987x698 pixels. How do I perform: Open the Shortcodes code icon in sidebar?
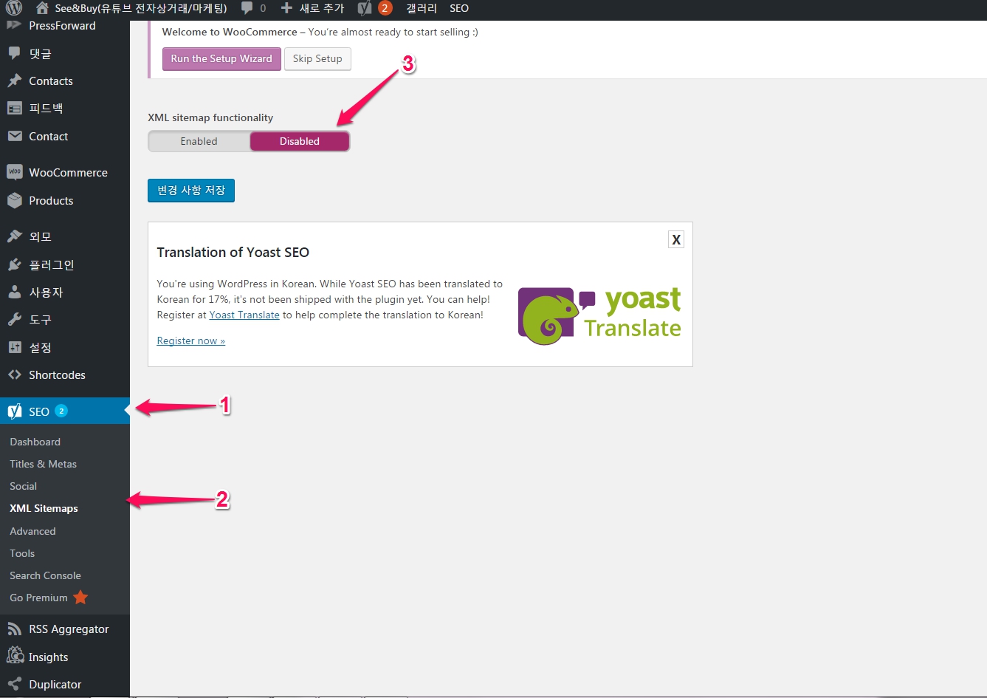click(x=15, y=375)
